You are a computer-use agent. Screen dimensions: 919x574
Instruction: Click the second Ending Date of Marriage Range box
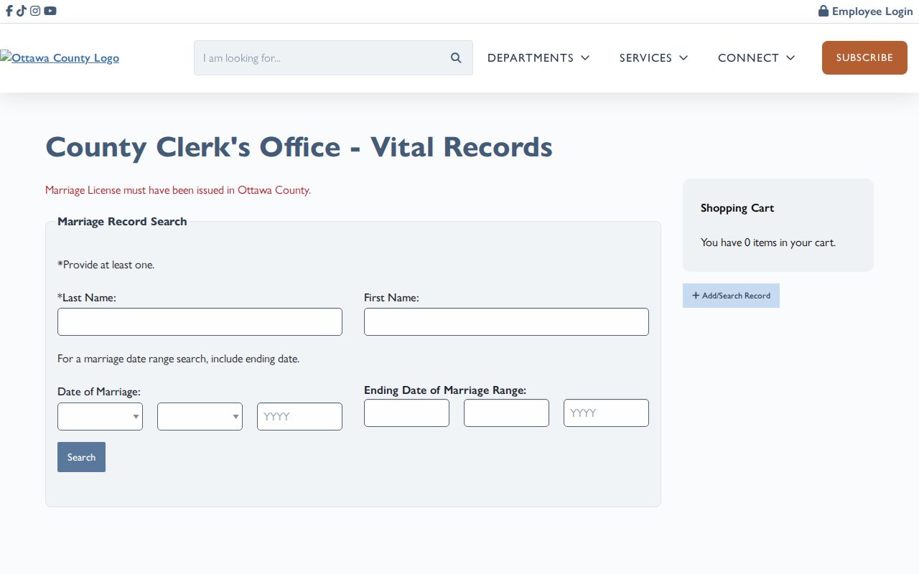point(506,413)
